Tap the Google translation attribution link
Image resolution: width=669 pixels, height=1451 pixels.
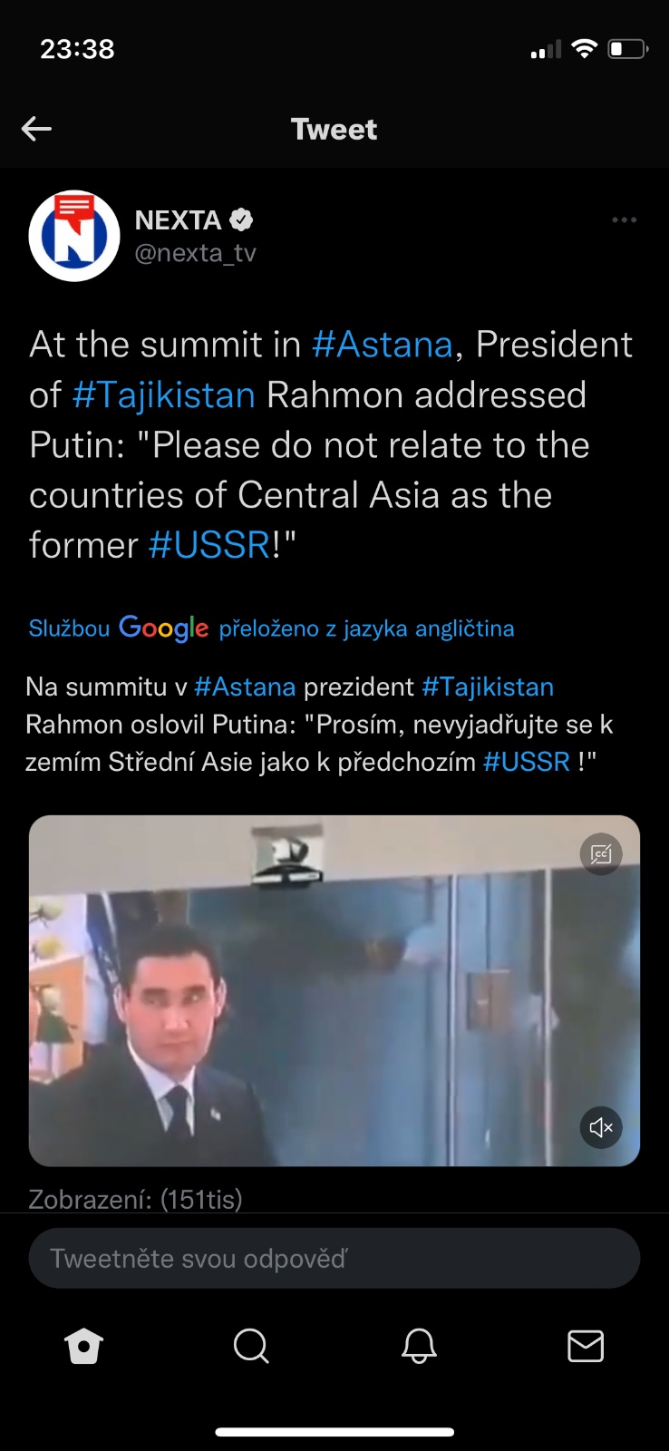271,628
